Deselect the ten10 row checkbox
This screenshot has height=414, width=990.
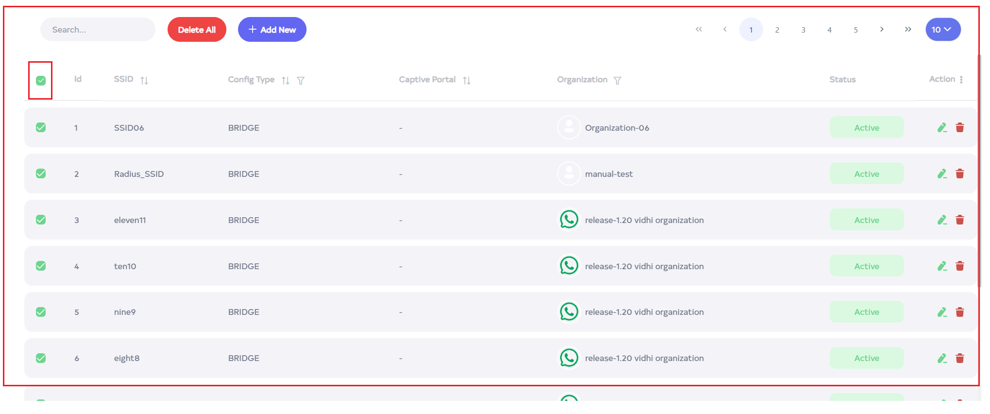click(x=41, y=266)
